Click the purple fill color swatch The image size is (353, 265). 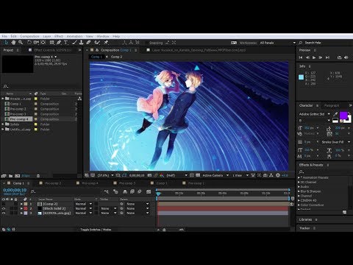(343, 115)
